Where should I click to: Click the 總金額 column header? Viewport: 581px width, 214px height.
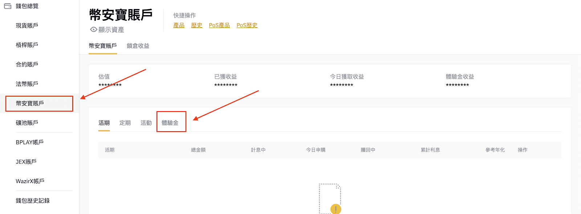pos(198,150)
